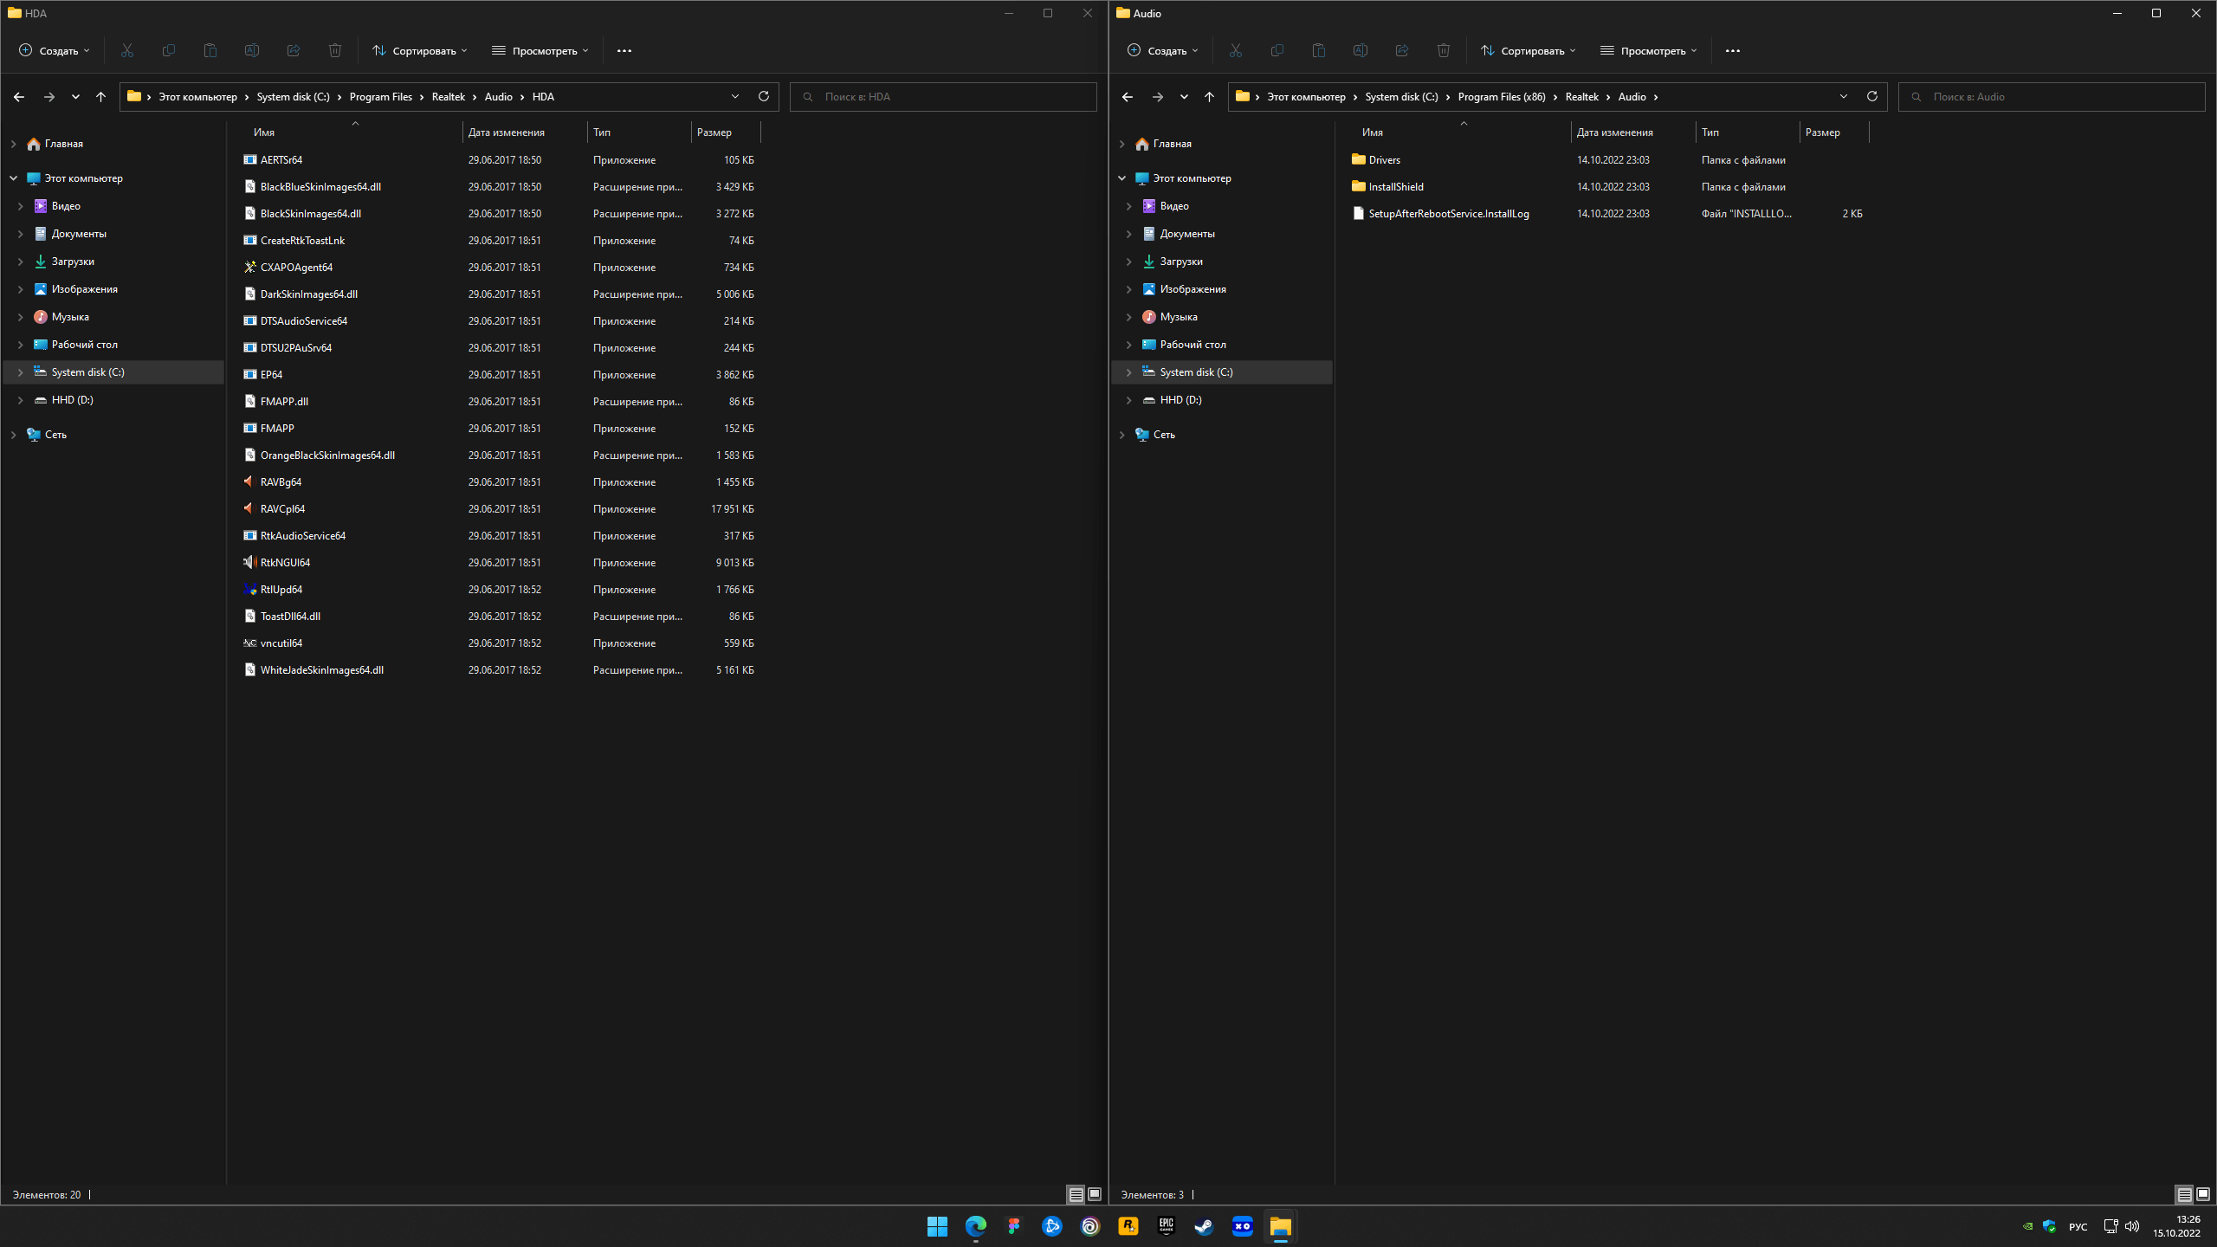The image size is (2217, 1247).
Task: Open the three-dots more options in HDA window
Action: (x=624, y=50)
